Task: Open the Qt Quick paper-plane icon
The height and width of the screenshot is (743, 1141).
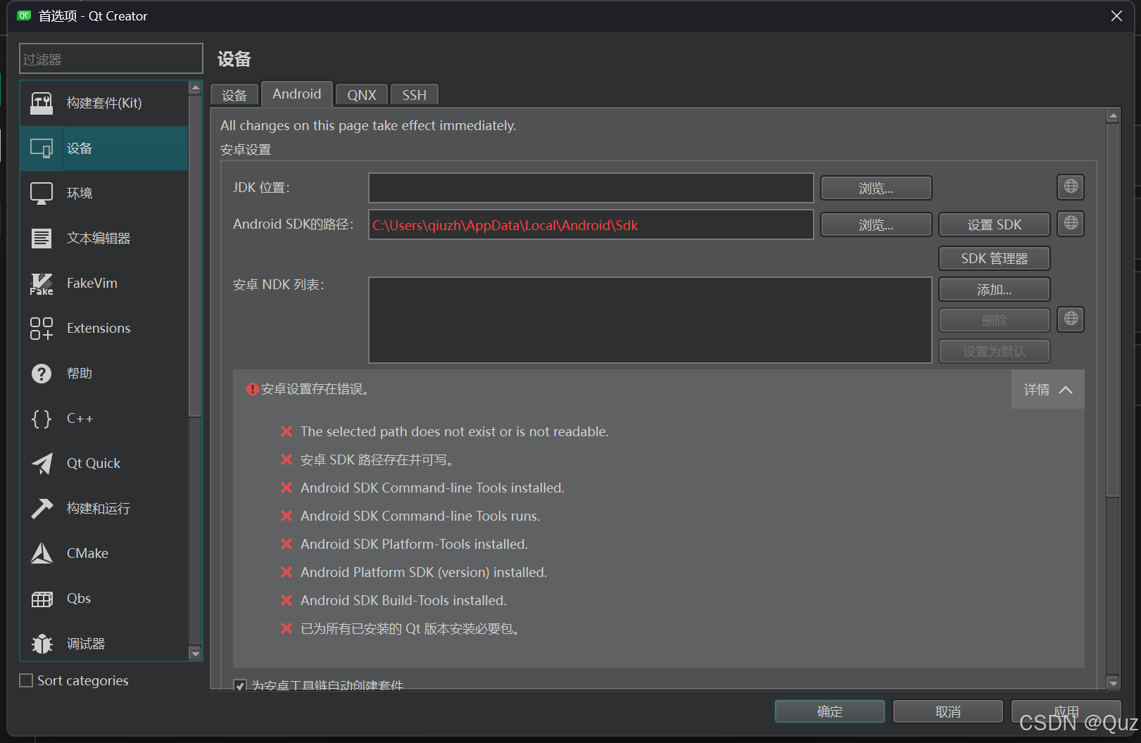Action: (42, 464)
